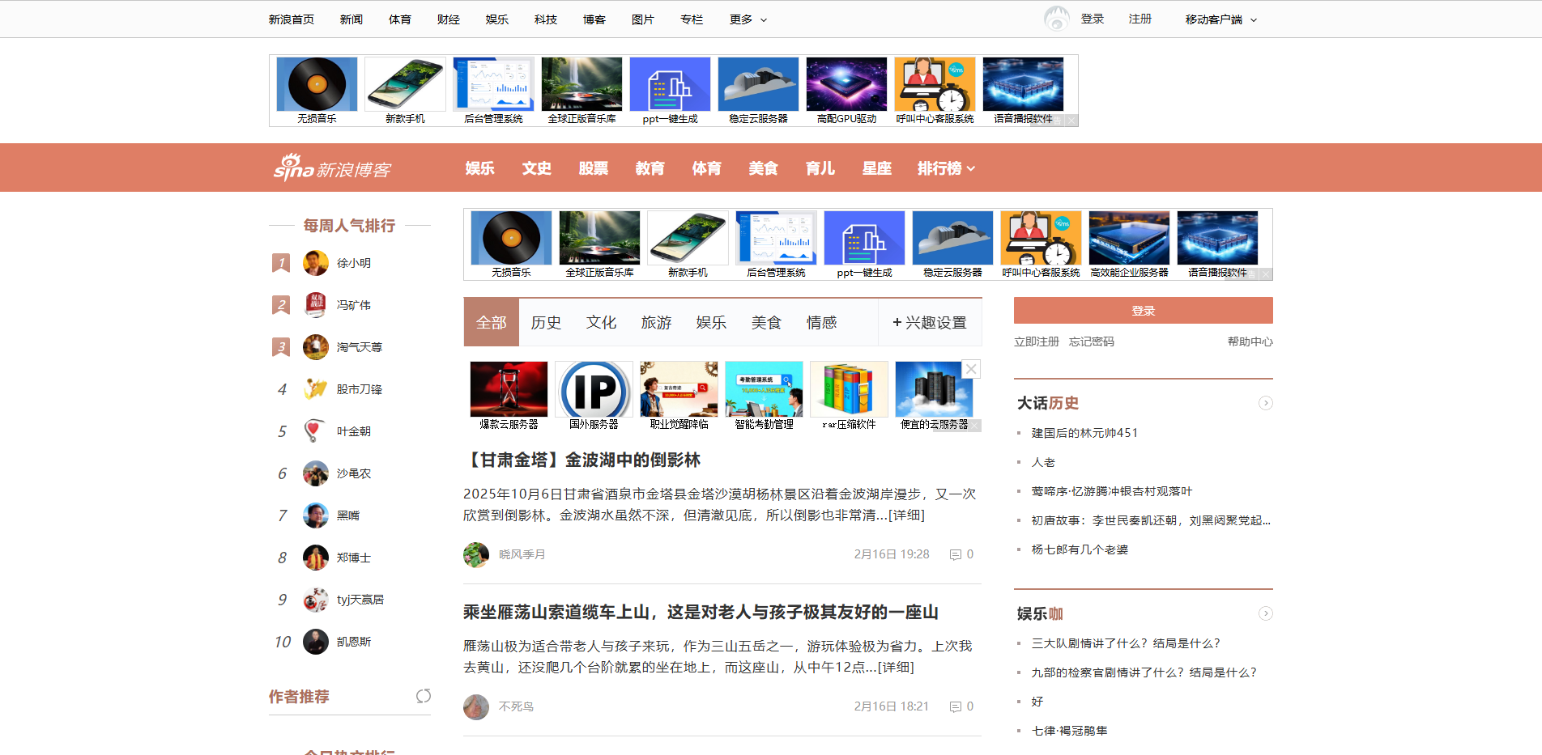Click the 无损音乐 ad thumbnail

point(316,84)
